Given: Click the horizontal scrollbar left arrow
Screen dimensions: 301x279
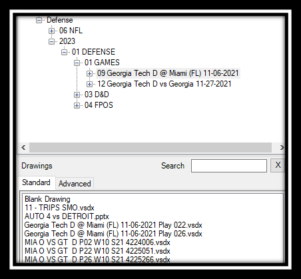Looking at the screenshot, I should [23, 147].
